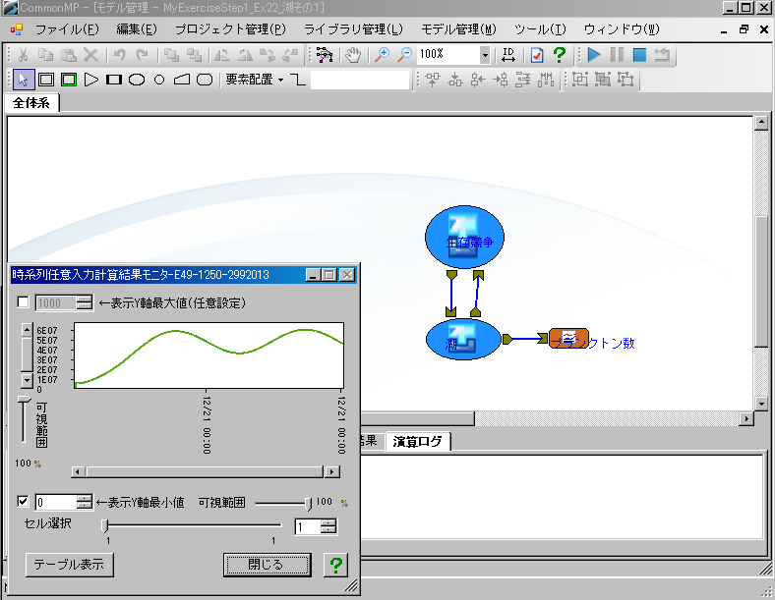Select the プランクトン数 output element
The height and width of the screenshot is (600, 775).
tap(568, 339)
